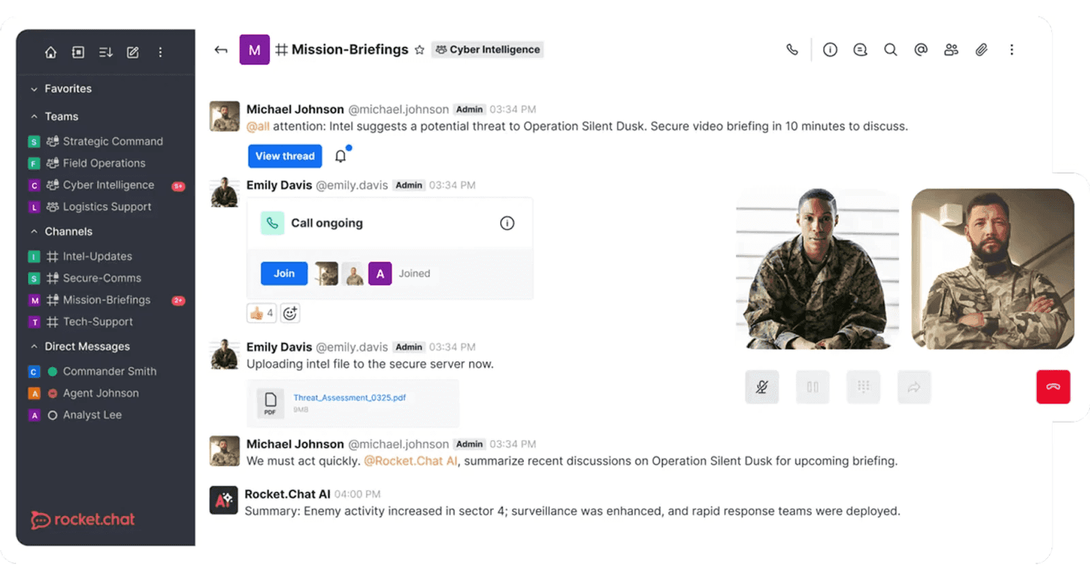Image resolution: width=1090 pixels, height=569 pixels.
Task: Click the purple A participant avatar
Action: (380, 274)
